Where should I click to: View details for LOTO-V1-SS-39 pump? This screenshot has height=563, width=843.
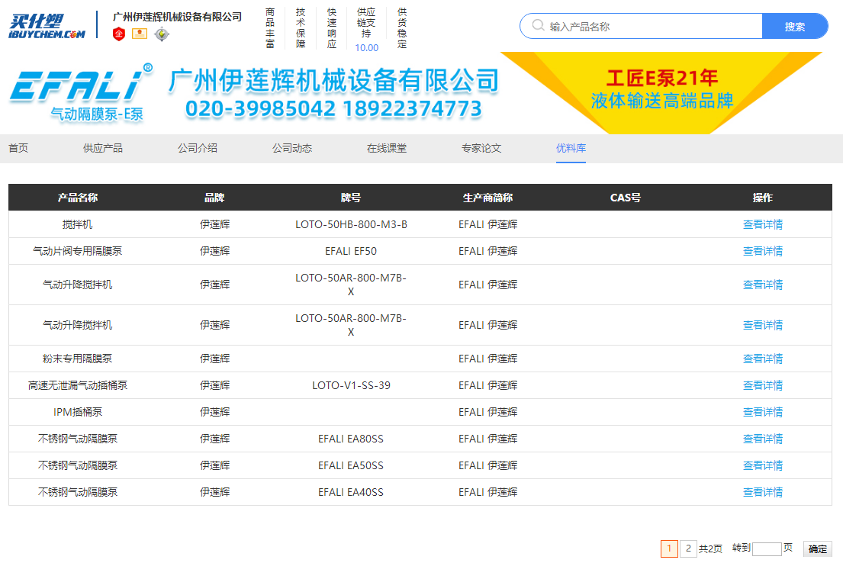click(x=762, y=385)
